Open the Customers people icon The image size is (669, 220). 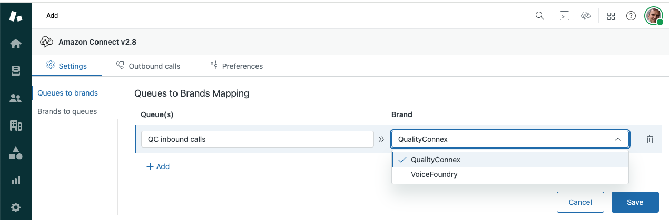tap(15, 98)
